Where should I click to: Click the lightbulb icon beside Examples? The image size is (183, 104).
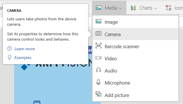[9, 57]
